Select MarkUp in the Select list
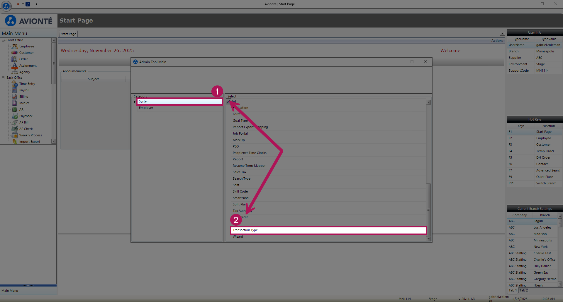Image resolution: width=563 pixels, height=302 pixels. point(328,140)
